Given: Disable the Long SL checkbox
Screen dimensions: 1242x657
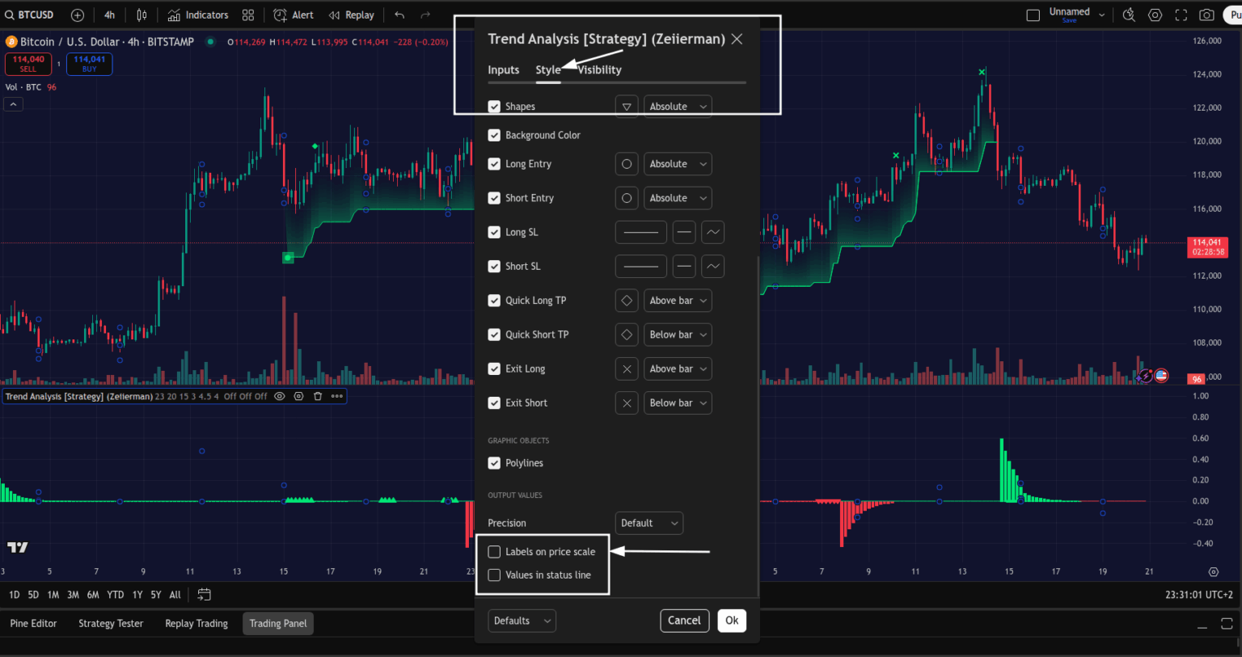Looking at the screenshot, I should (494, 232).
